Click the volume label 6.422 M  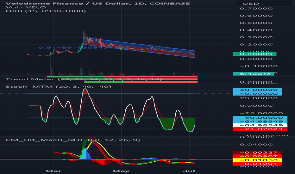254,73
